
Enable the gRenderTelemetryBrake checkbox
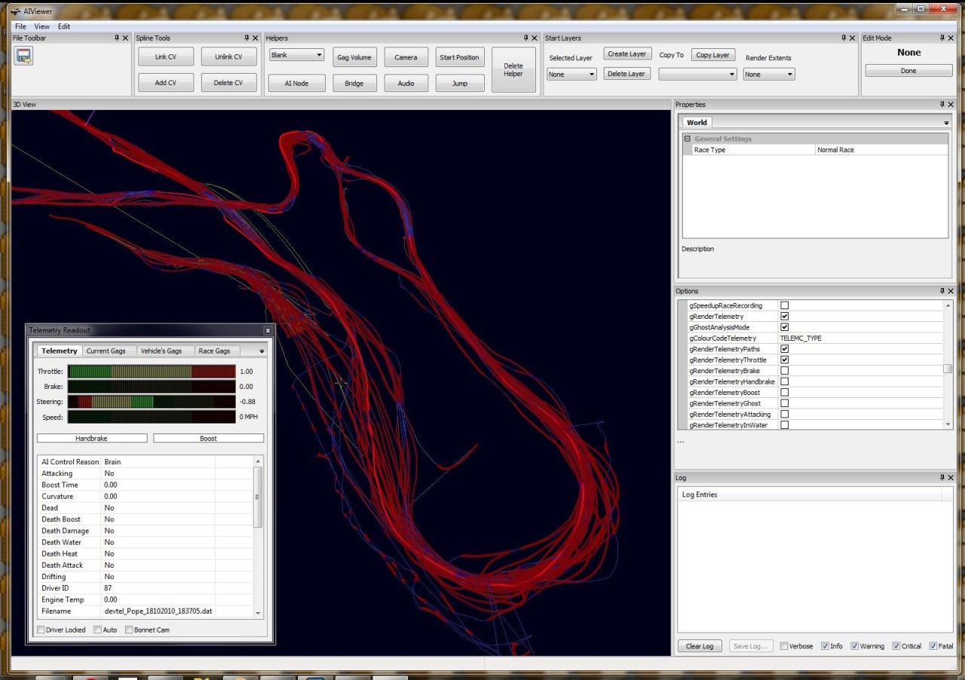(784, 371)
